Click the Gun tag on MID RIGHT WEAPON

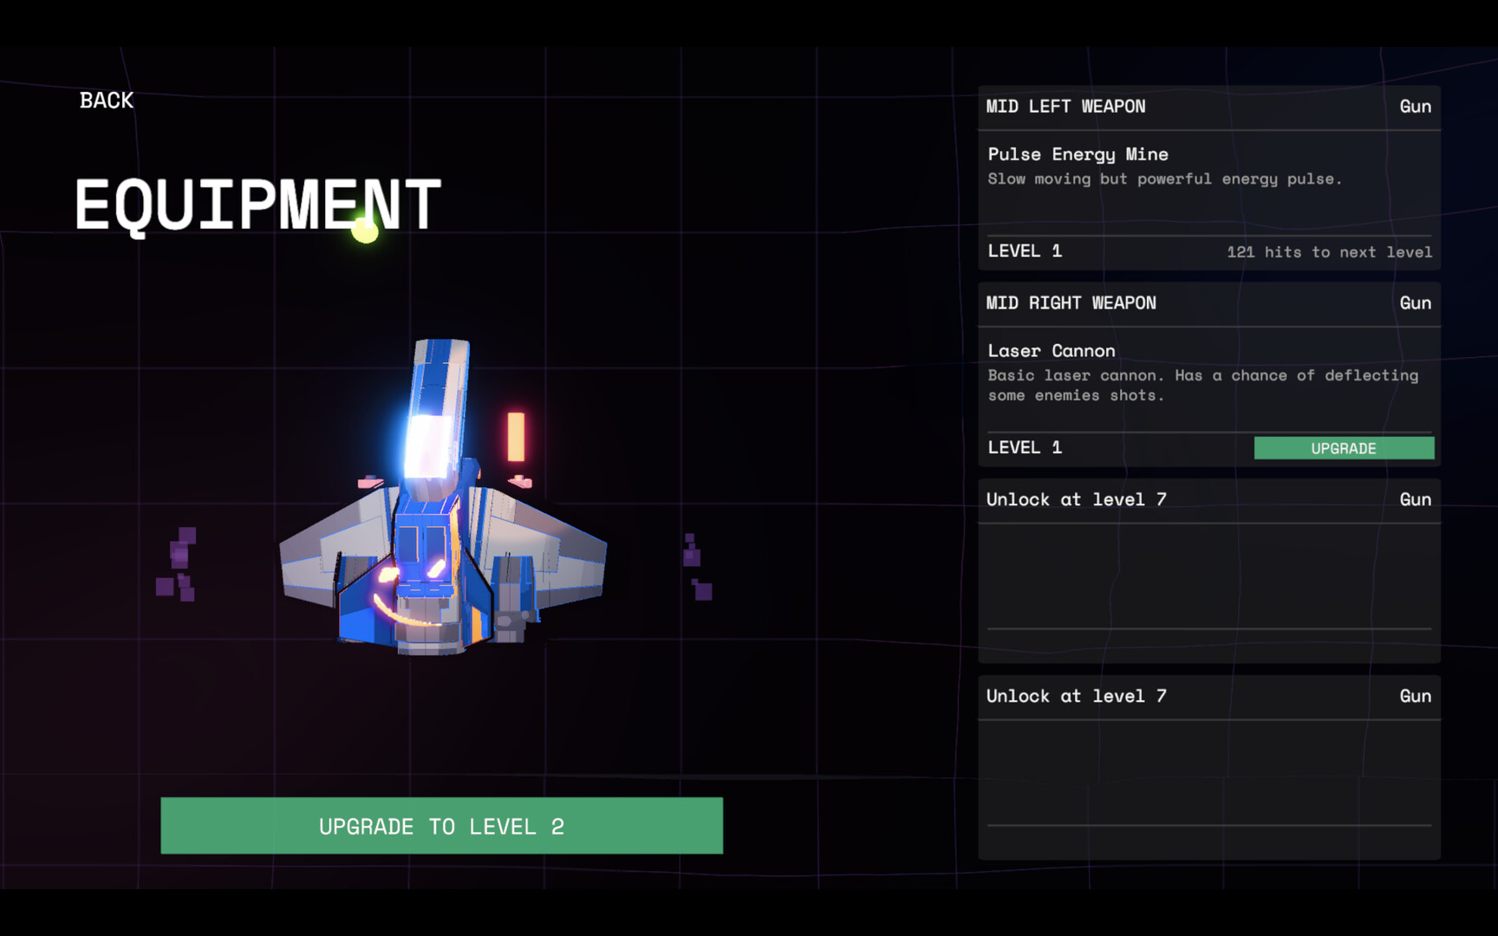pos(1416,302)
